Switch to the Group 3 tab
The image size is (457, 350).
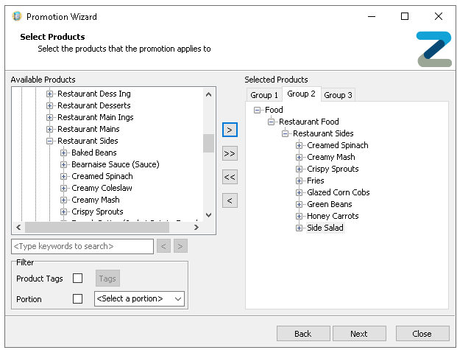338,95
